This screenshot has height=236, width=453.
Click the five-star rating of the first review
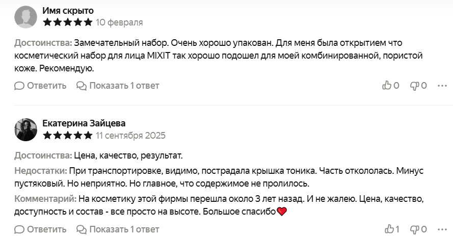pos(68,22)
